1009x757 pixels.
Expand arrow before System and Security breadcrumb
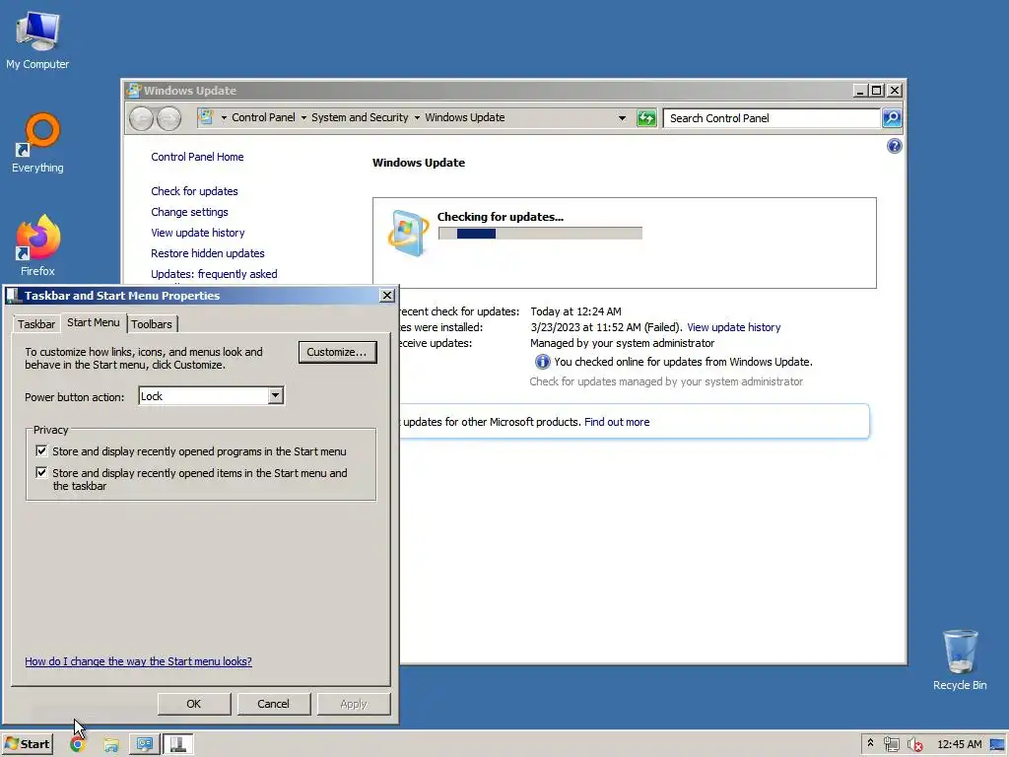pyautogui.click(x=303, y=118)
